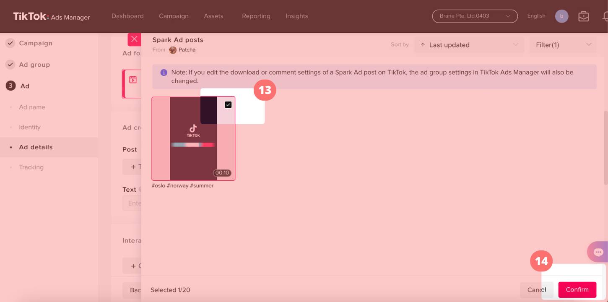Jump to Ad name section
Image resolution: width=608 pixels, height=302 pixels.
pyautogui.click(x=32, y=107)
